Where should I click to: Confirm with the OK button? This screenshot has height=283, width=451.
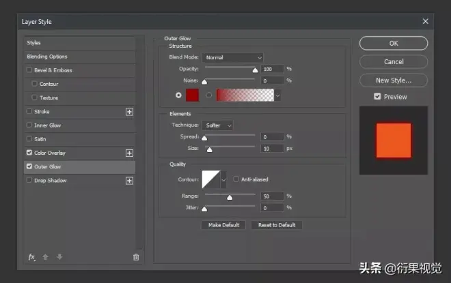click(x=394, y=44)
